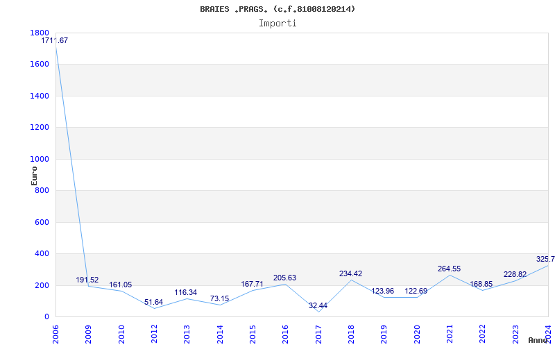The height and width of the screenshot is (347, 555).
Task: Click x-axis year 2021
Action: click(450, 335)
